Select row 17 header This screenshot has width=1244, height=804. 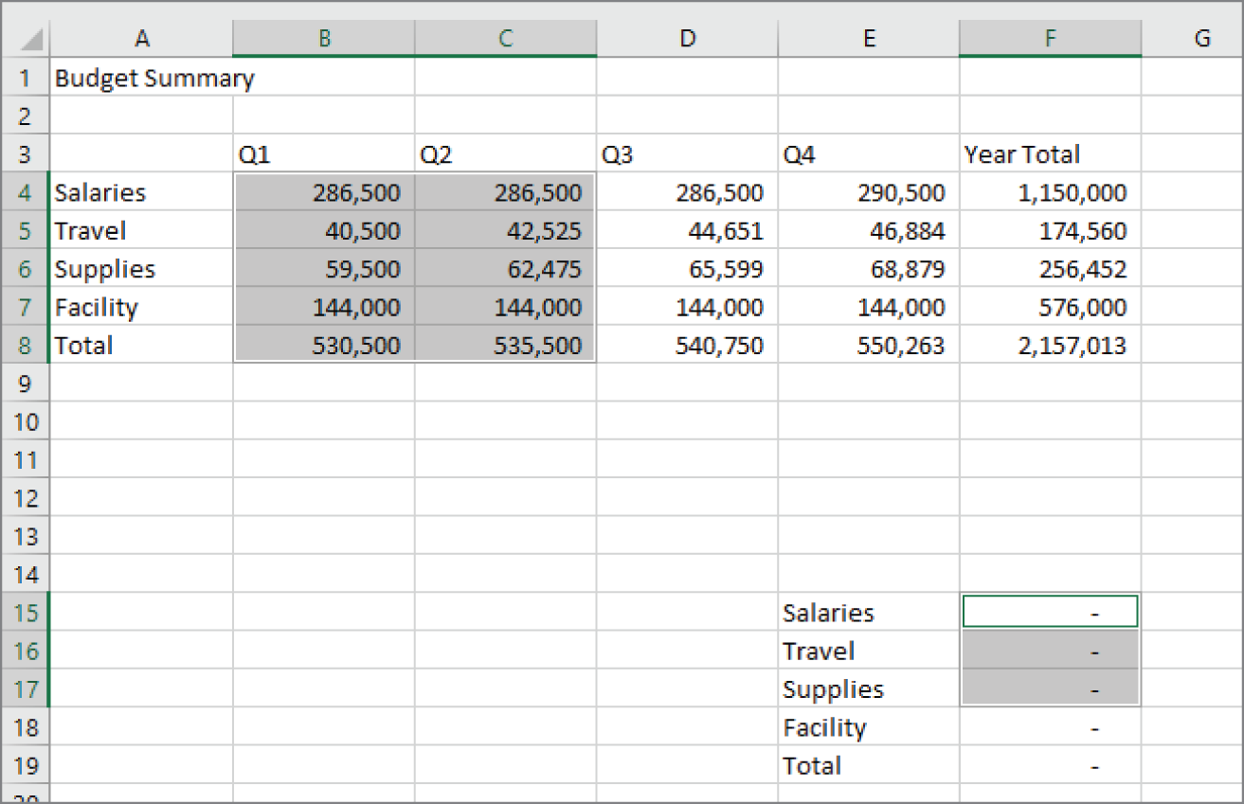(26, 688)
